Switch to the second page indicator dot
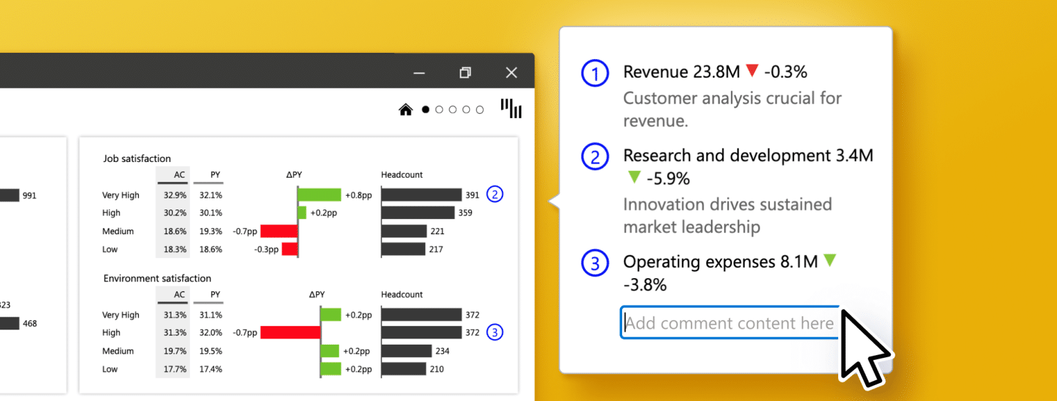Image resolution: width=1057 pixels, height=401 pixels. click(x=439, y=109)
